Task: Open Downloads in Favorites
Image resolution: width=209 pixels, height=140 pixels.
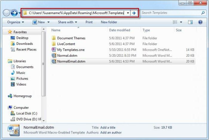Action: [24, 44]
